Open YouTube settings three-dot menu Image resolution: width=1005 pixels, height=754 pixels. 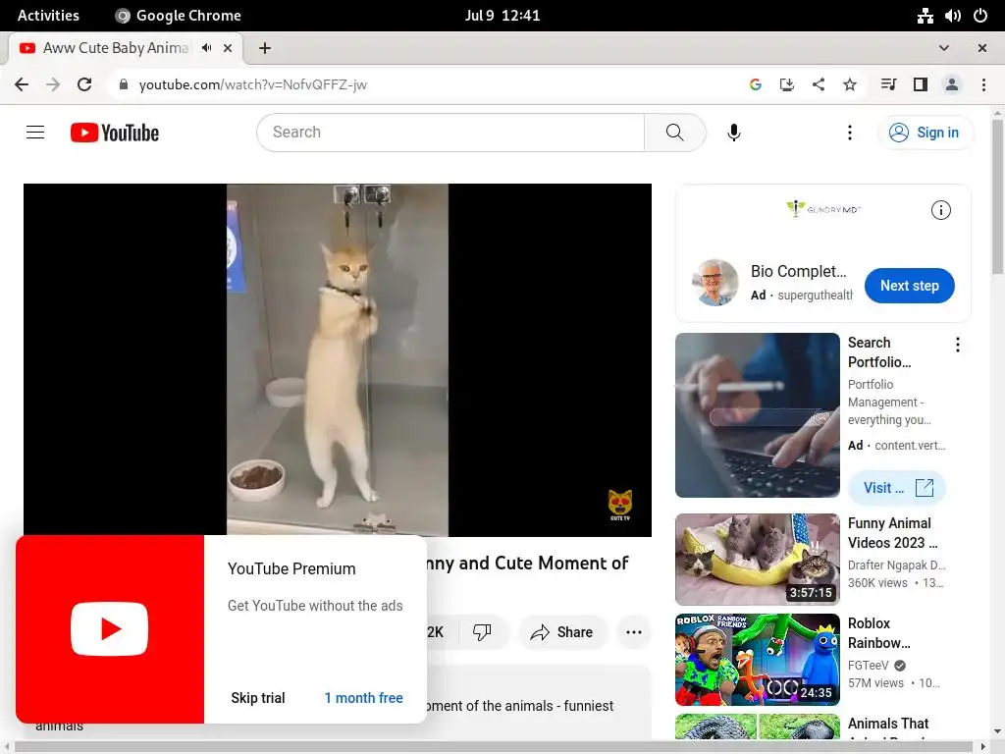point(850,133)
